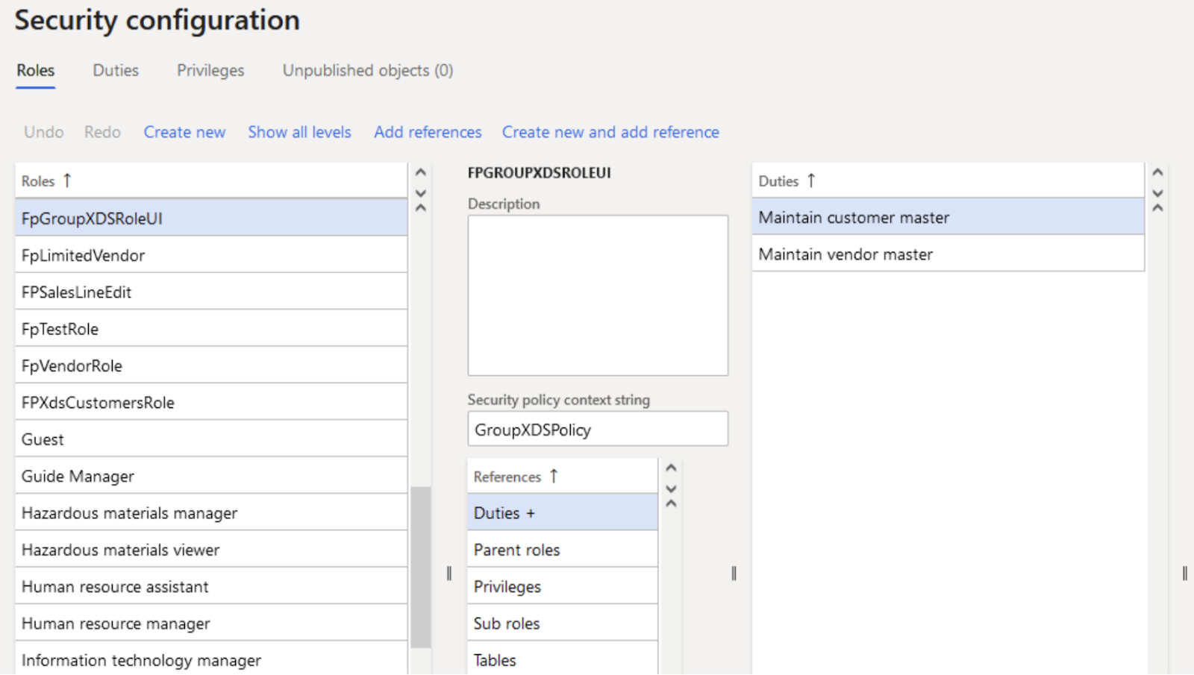Select Maintain vendor master duty
This screenshot has width=1194, height=675.
coord(846,254)
